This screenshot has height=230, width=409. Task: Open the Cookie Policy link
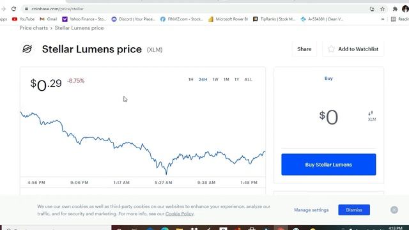(180, 214)
